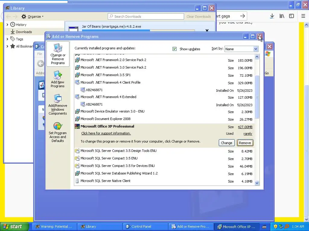Expand Tags tree item in Library
The height and width of the screenshot is (231, 309).
[7, 39]
